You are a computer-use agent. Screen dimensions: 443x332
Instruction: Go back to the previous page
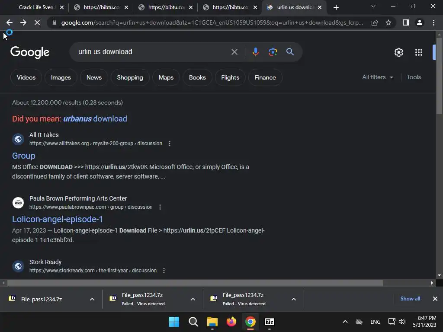[10, 22]
